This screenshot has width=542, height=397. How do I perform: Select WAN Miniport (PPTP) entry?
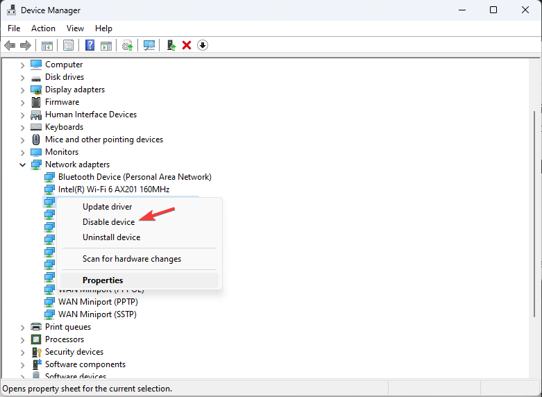[98, 302]
